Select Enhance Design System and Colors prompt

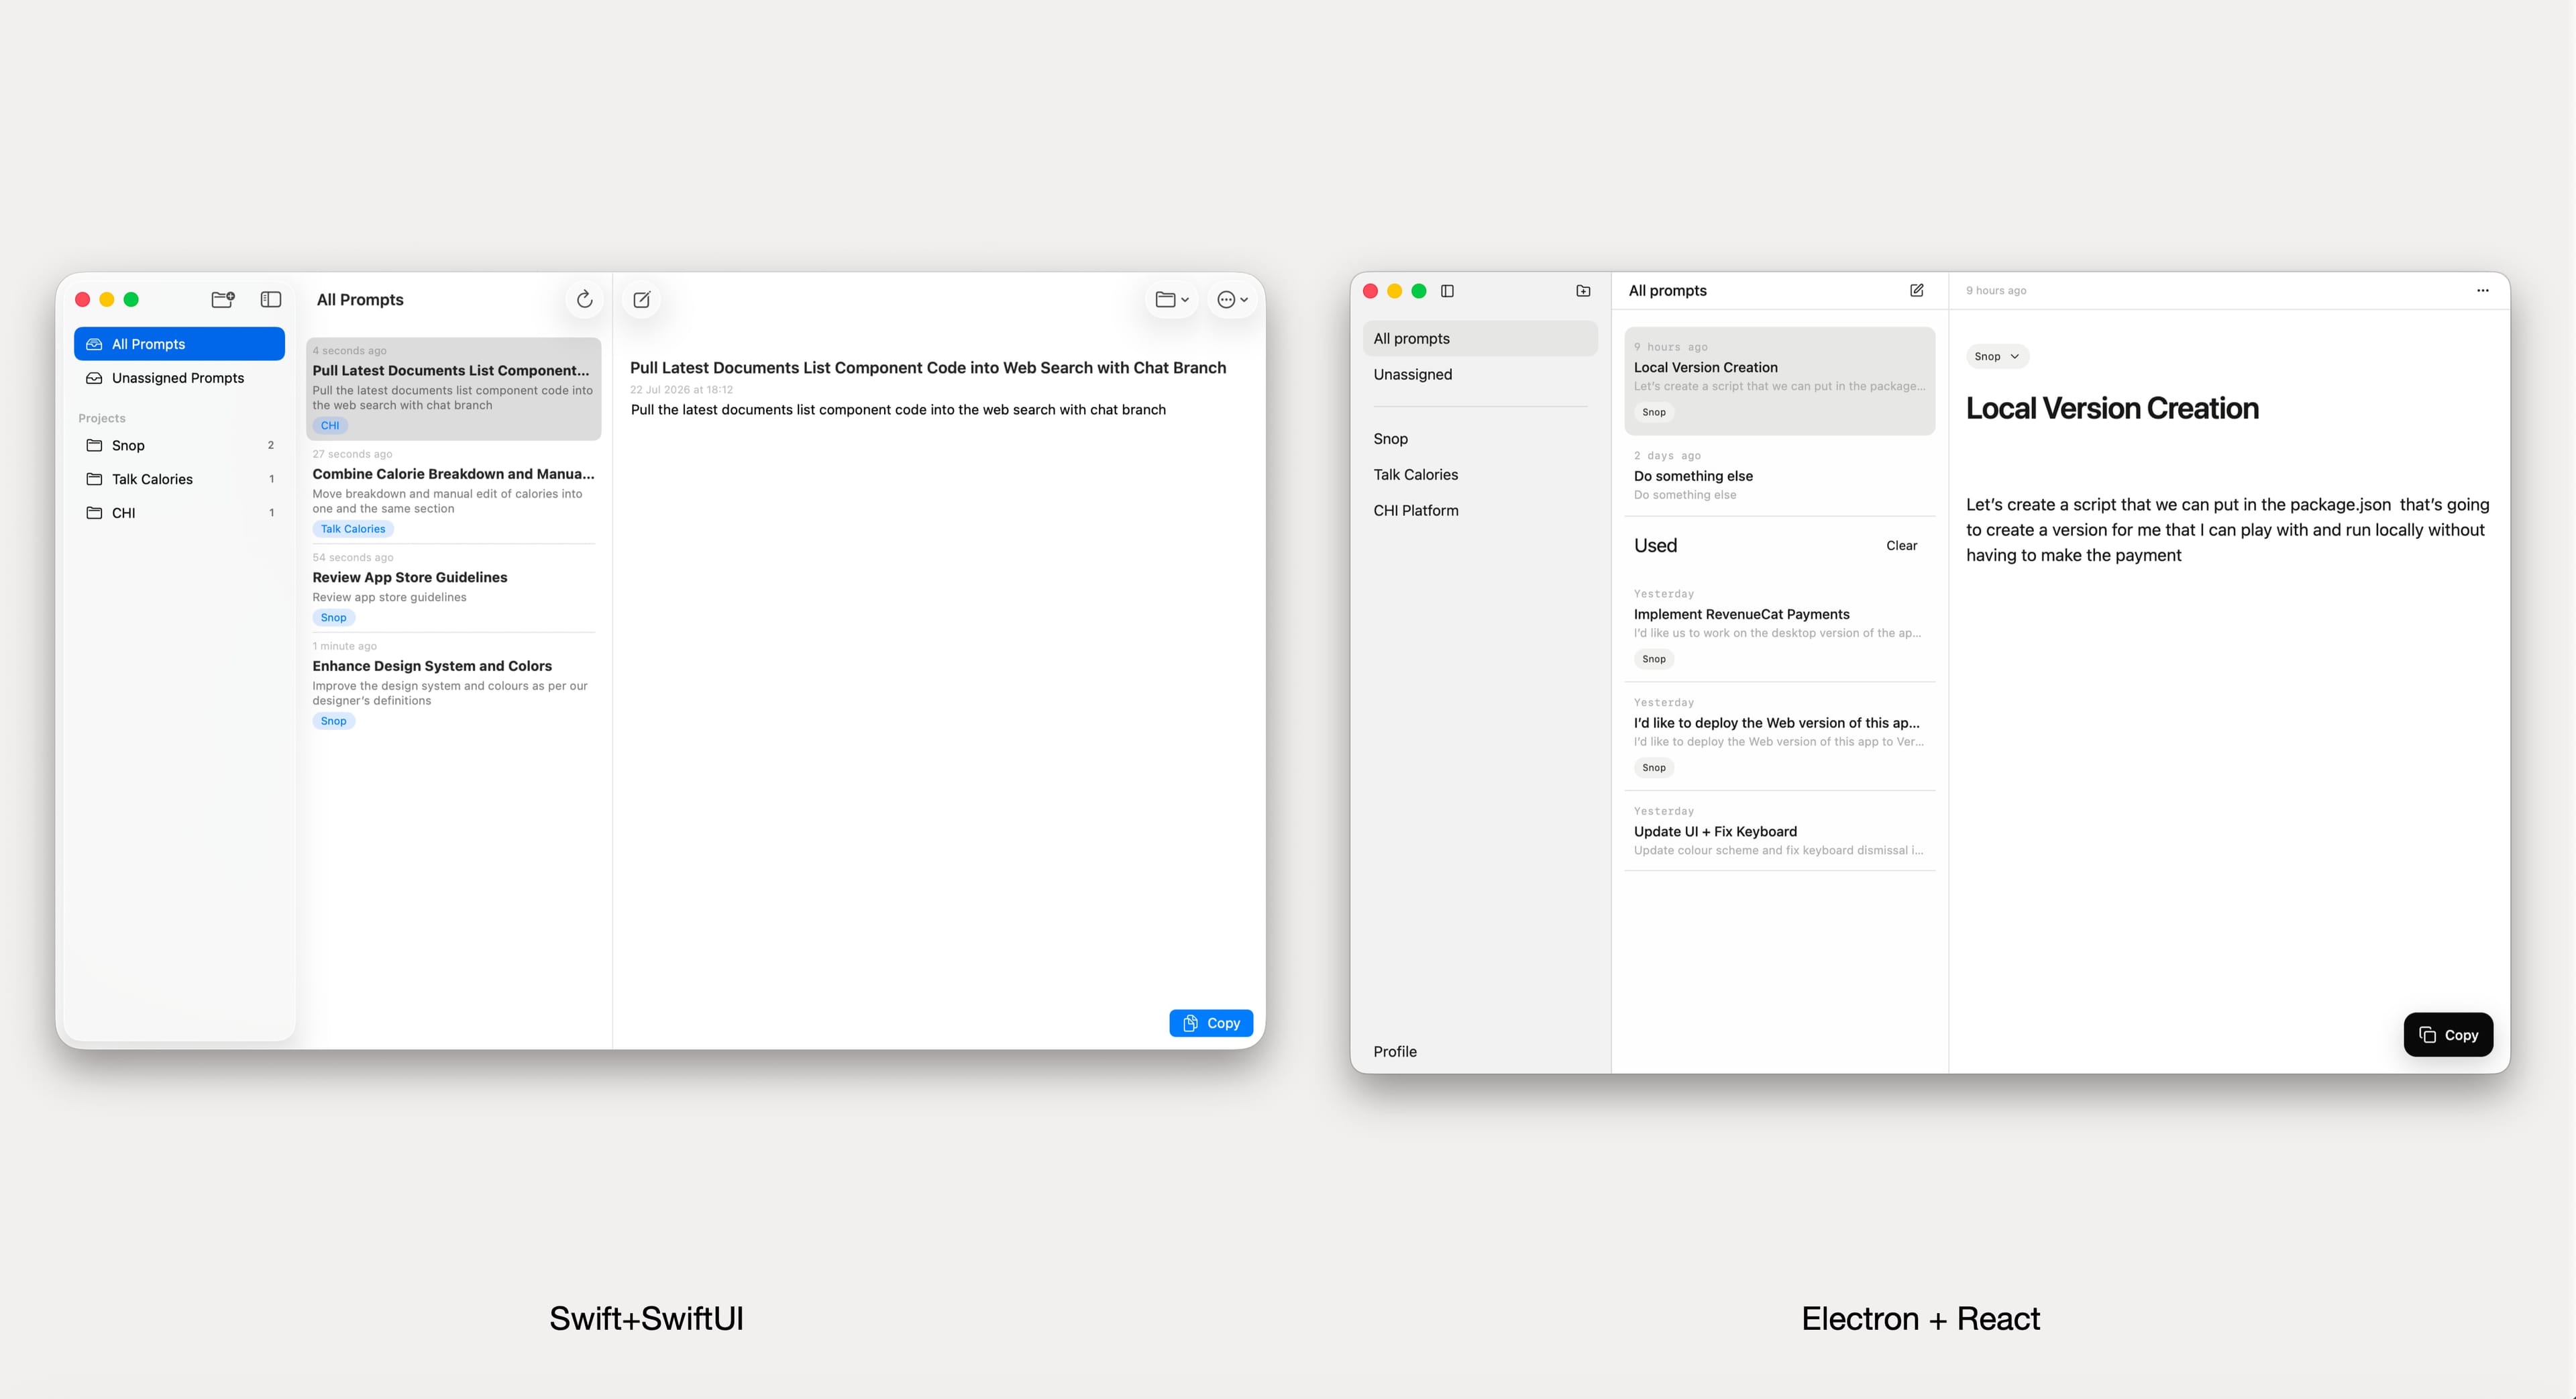pyautogui.click(x=454, y=684)
